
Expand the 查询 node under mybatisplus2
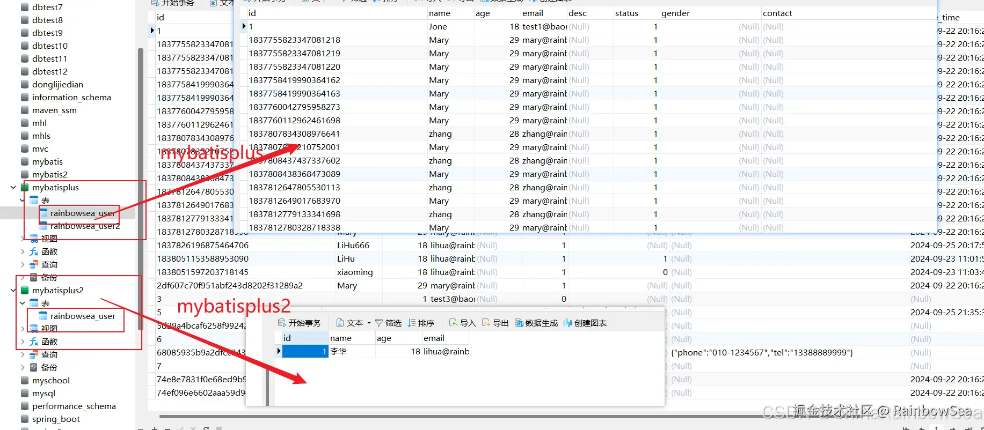coord(23,354)
